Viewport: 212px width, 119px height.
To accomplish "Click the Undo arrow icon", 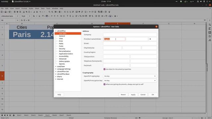I will 40,12.
